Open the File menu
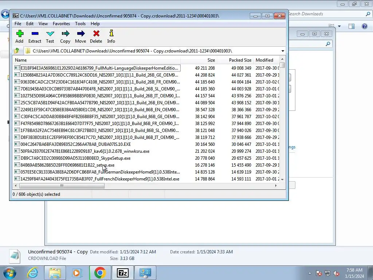The height and width of the screenshot is (280, 373). click(x=18, y=24)
